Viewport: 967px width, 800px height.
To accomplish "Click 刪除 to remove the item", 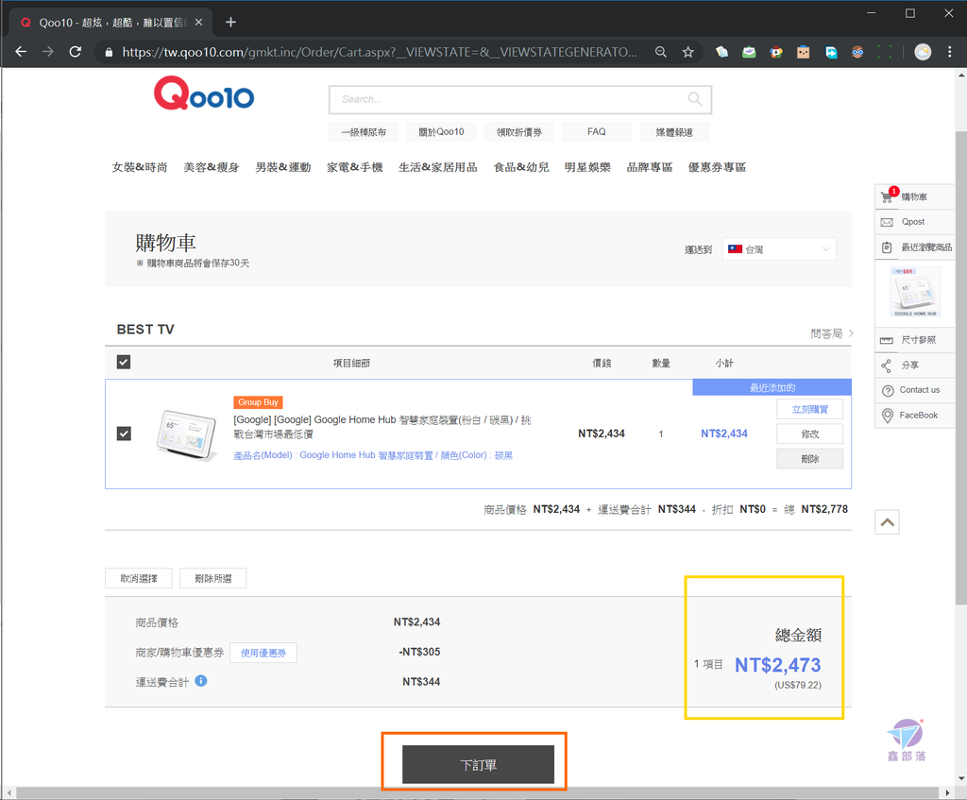I will coord(809,459).
